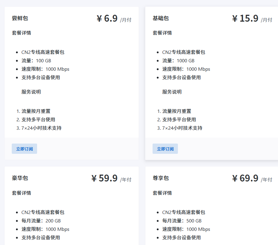Click the ¥ 59.9 yearly price
Viewport: 278px width, 245px height.
click(104, 178)
